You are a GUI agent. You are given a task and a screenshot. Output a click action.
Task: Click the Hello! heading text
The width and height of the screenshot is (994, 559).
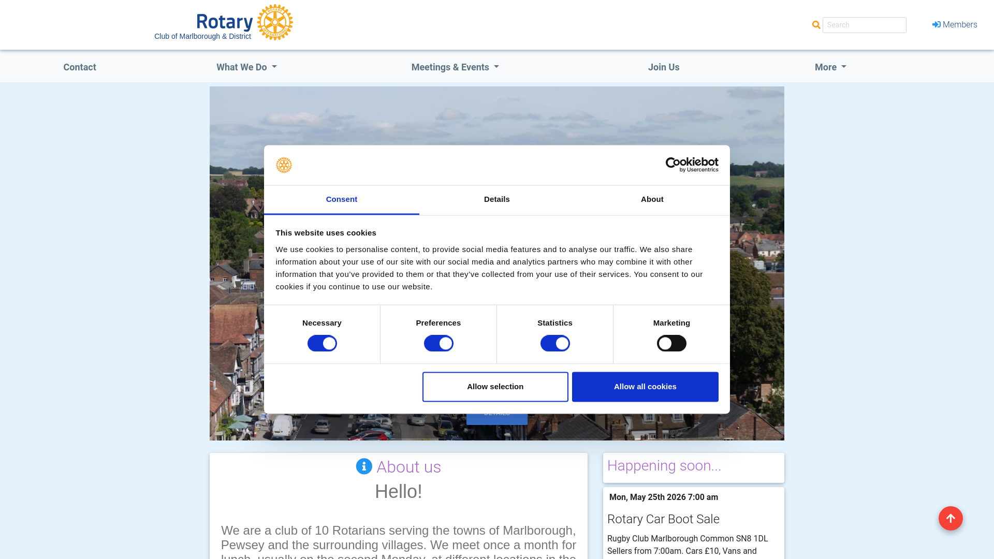(x=399, y=492)
